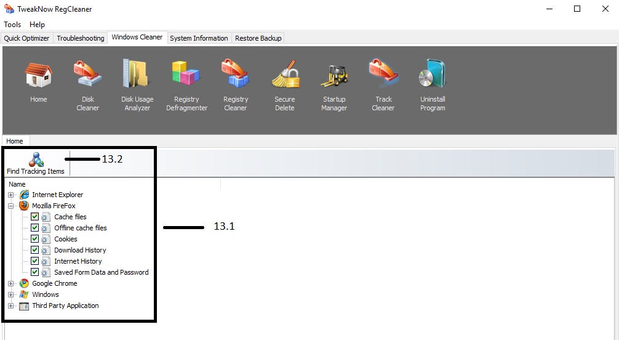This screenshot has width=619, height=340.
Task: Open the Home tool icon
Action: point(38,75)
